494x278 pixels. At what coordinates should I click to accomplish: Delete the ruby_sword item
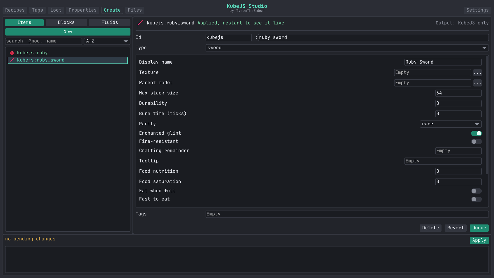pyautogui.click(x=430, y=228)
